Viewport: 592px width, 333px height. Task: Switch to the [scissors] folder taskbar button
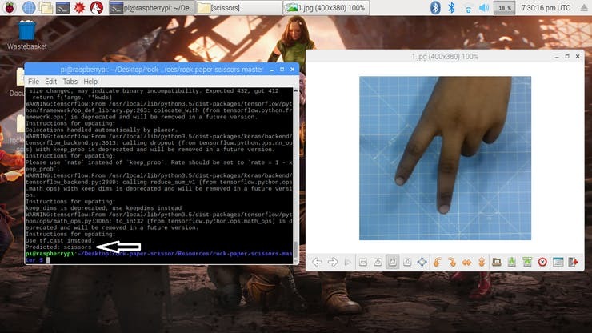(x=238, y=7)
